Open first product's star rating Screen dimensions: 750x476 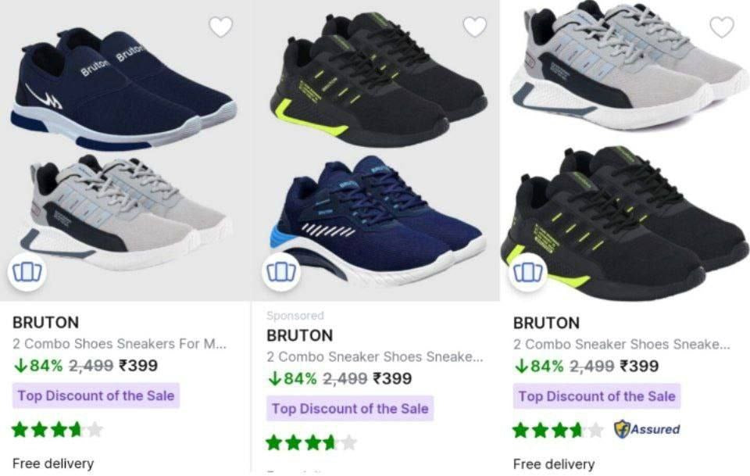pos(57,429)
